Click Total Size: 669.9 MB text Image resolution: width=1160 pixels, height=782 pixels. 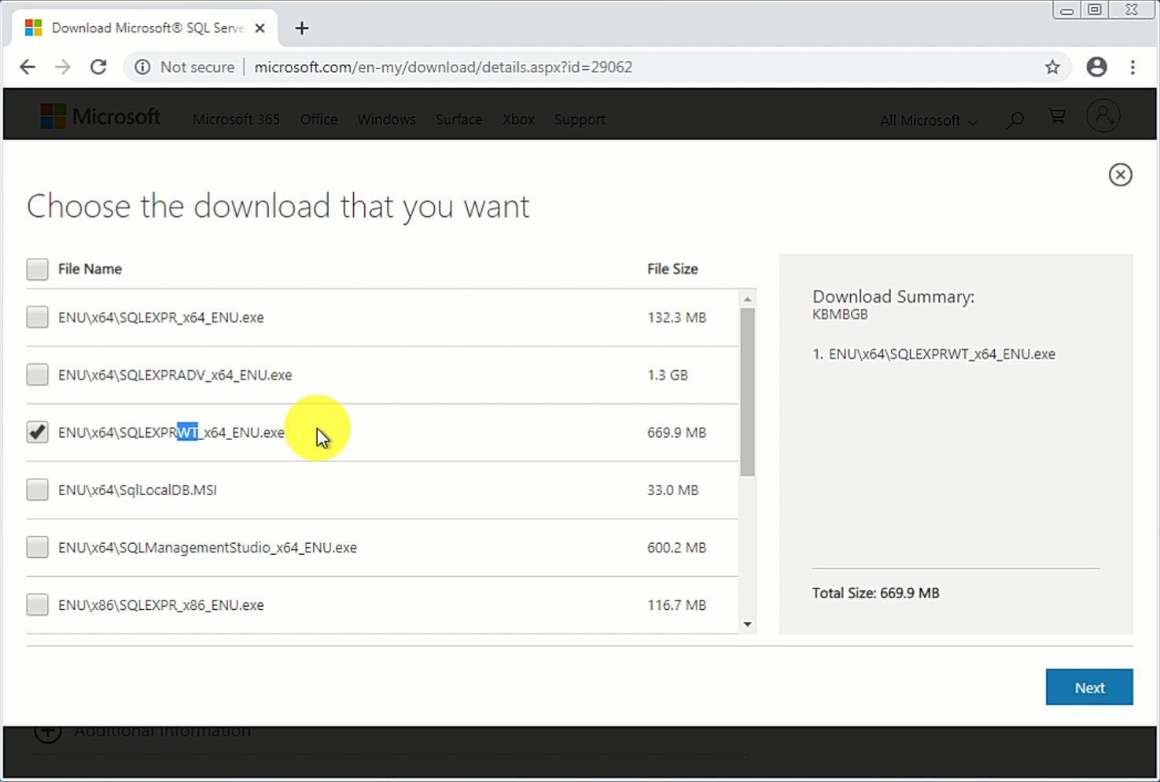pos(875,593)
